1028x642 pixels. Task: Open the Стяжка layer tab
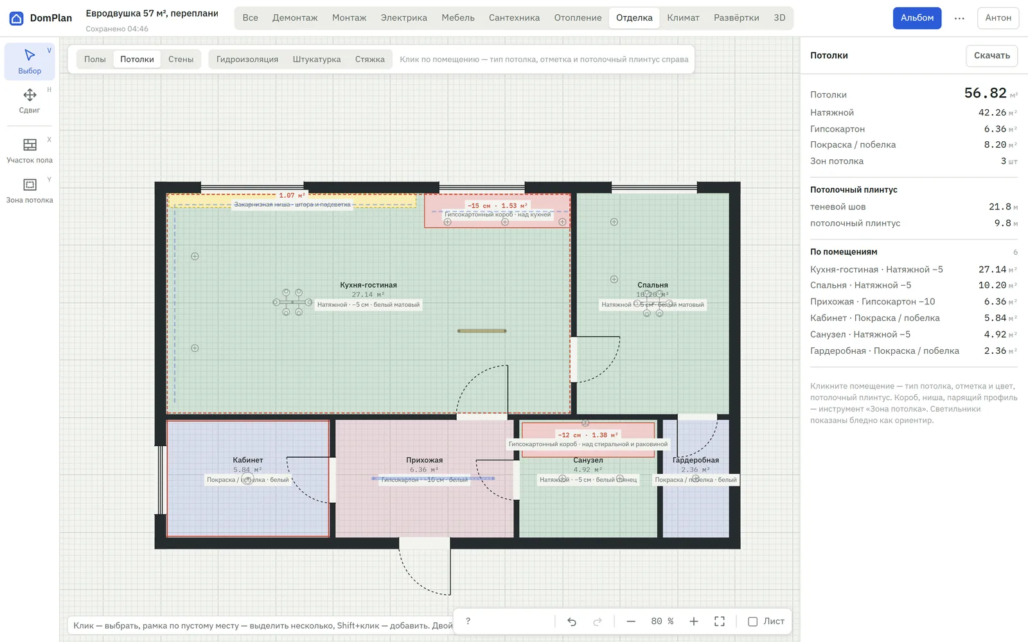pos(370,59)
